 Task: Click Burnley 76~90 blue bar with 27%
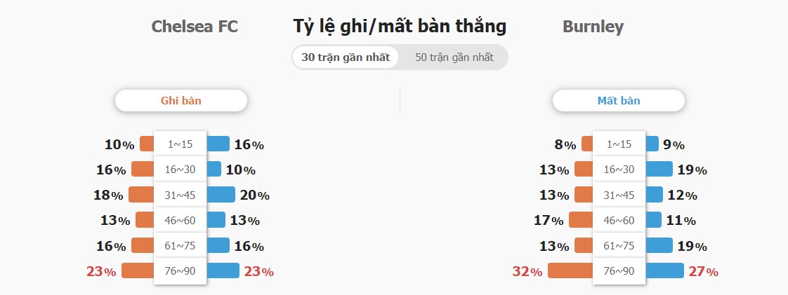[664, 270]
